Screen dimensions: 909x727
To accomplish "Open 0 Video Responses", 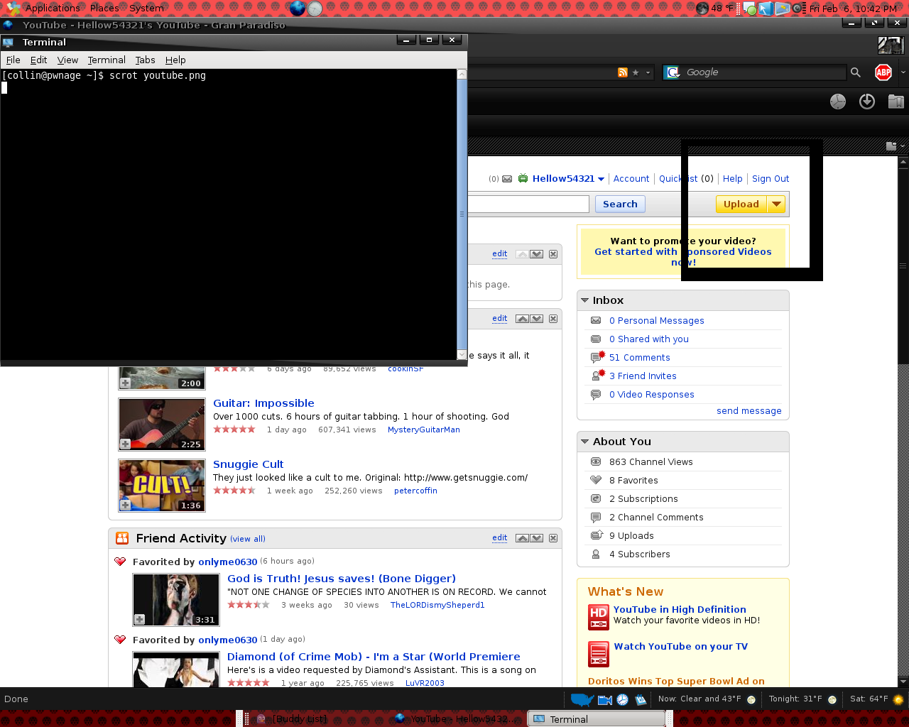I will tap(652, 395).
